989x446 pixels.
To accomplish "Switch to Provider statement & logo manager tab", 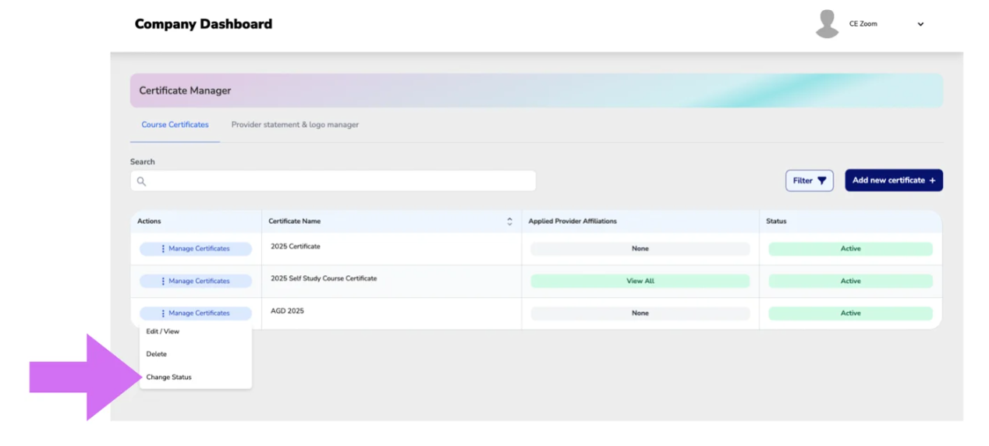I will click(x=295, y=125).
